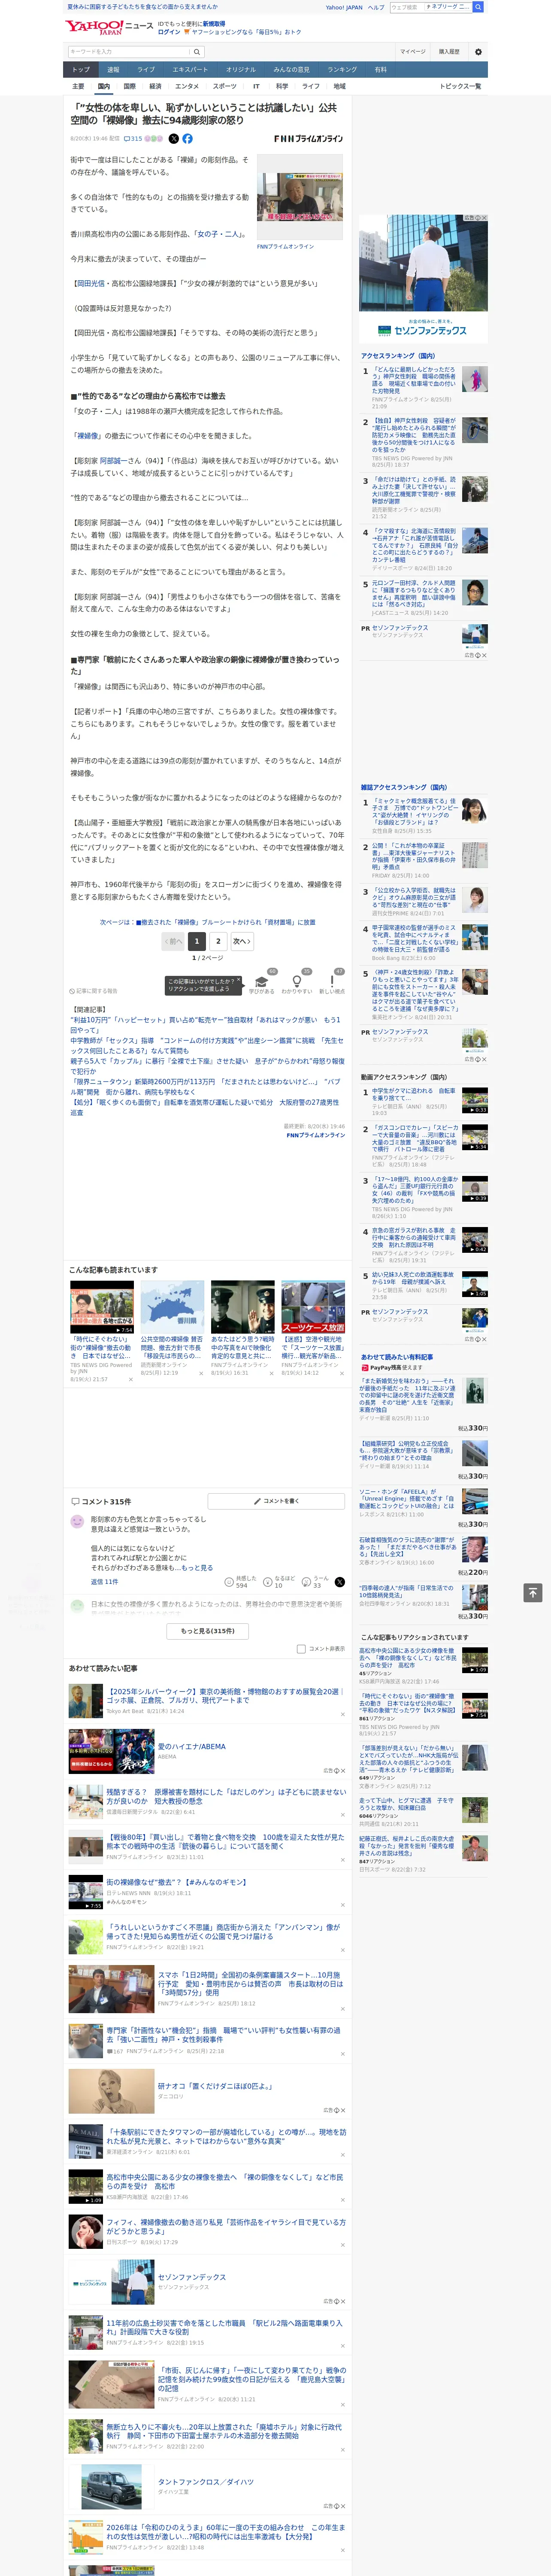Open the 速報 main tab

(113, 70)
